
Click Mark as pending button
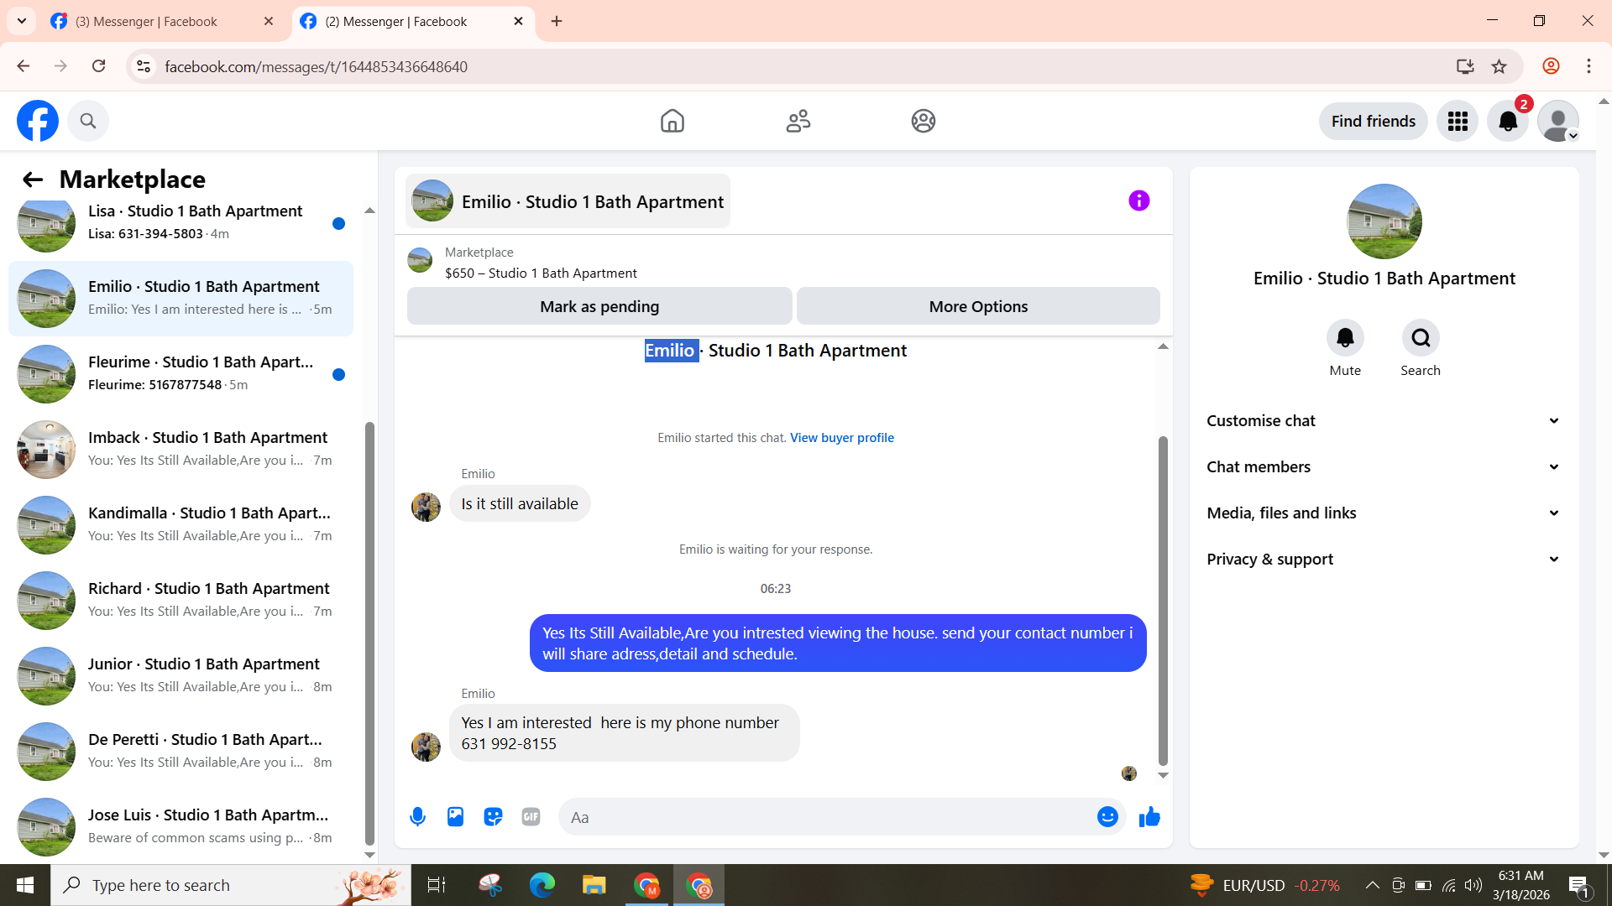pyautogui.click(x=599, y=307)
